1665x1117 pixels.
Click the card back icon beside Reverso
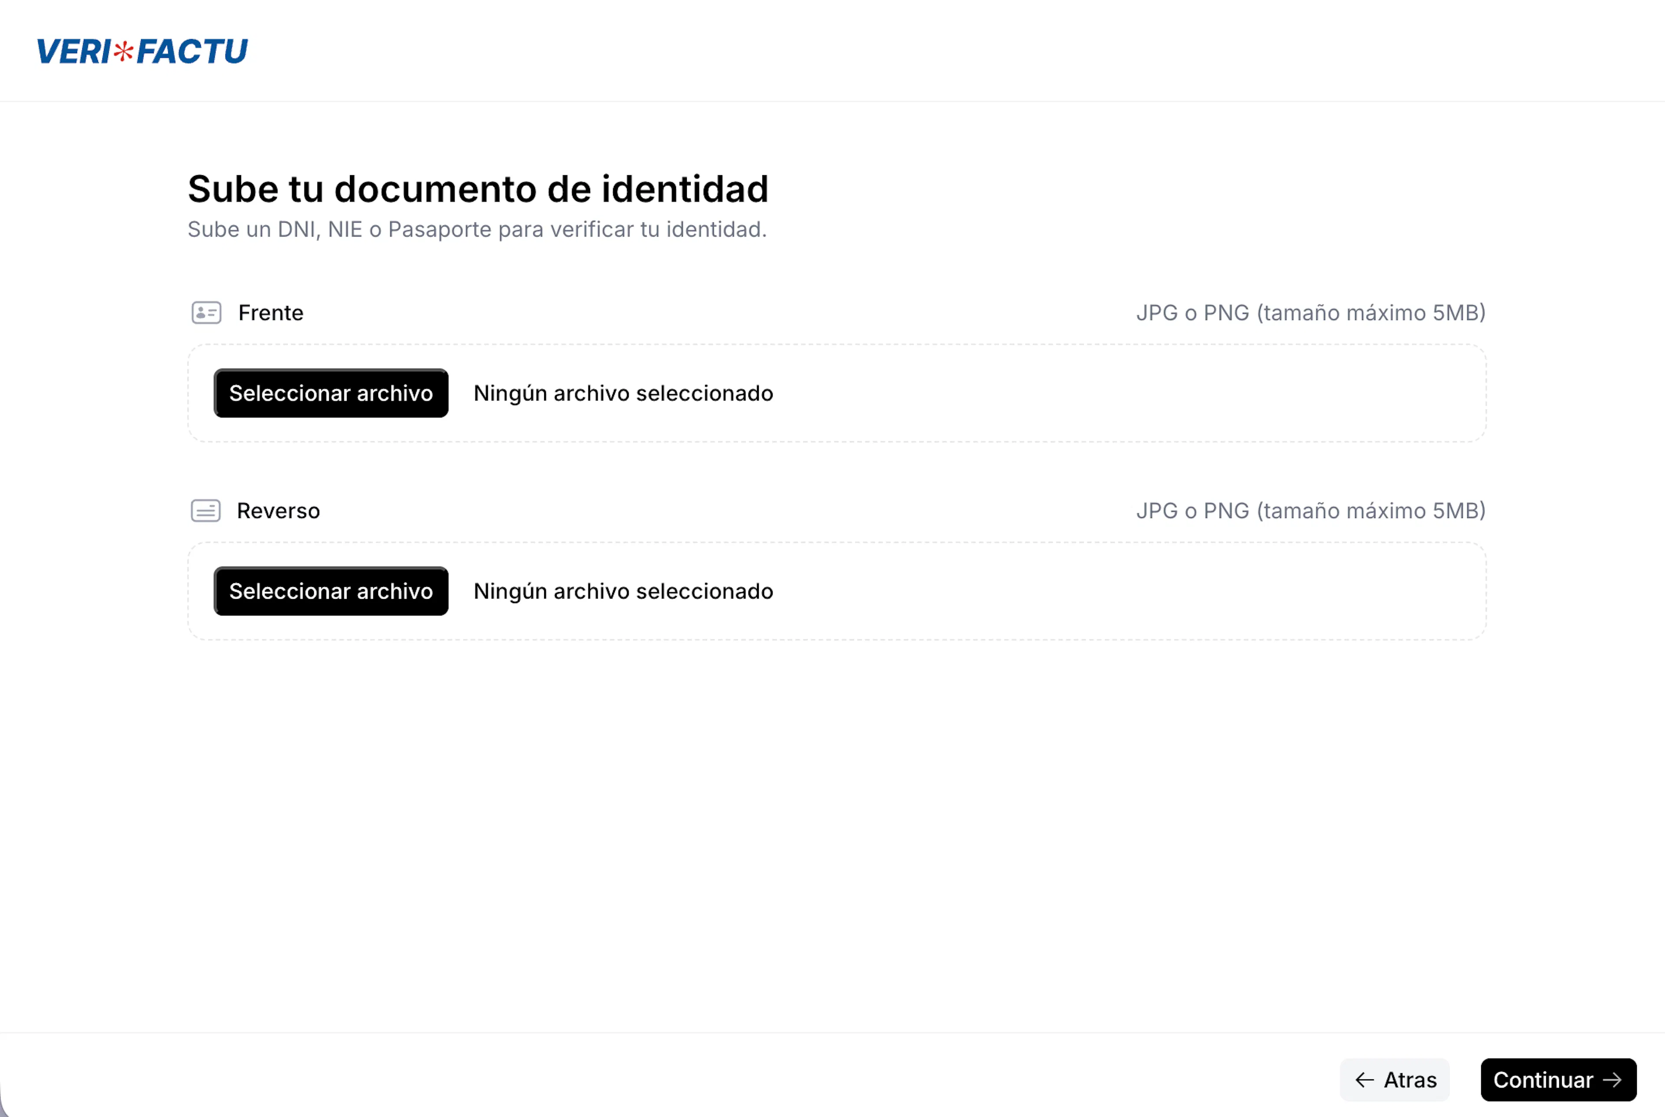(x=206, y=511)
